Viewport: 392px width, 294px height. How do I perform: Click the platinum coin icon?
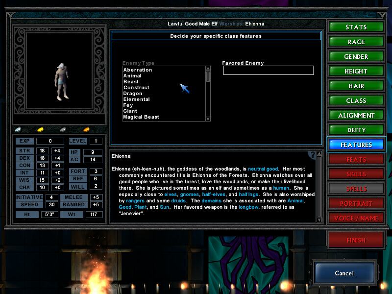point(18,130)
